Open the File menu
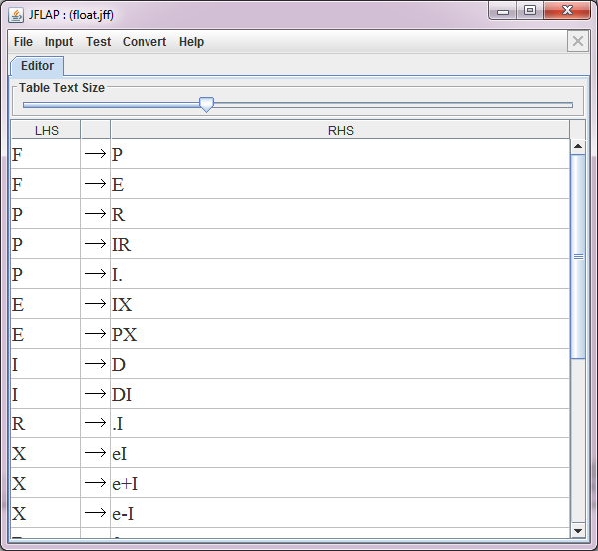 tap(23, 42)
